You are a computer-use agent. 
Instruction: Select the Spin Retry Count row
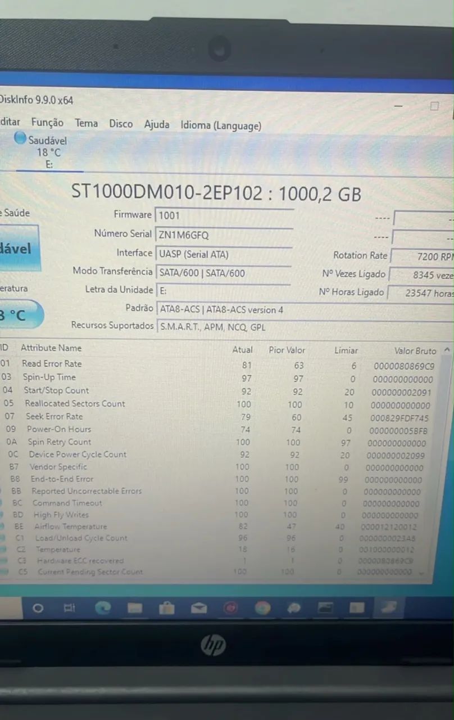coord(217,443)
